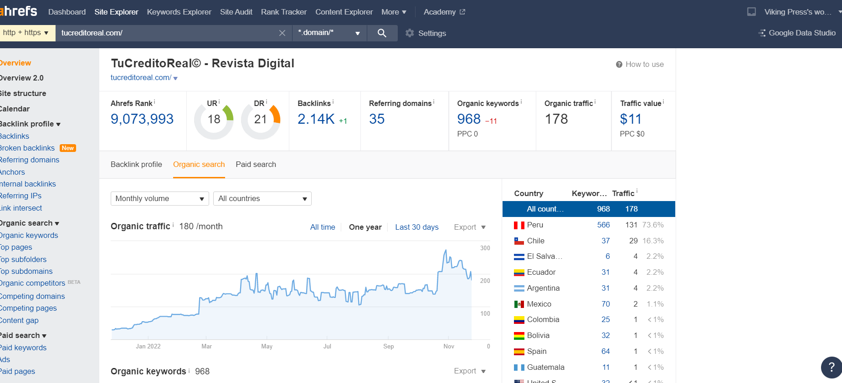The width and height of the screenshot is (842, 383).
Task: Click info icon next to Ahrefs Rank
Action: 154,101
